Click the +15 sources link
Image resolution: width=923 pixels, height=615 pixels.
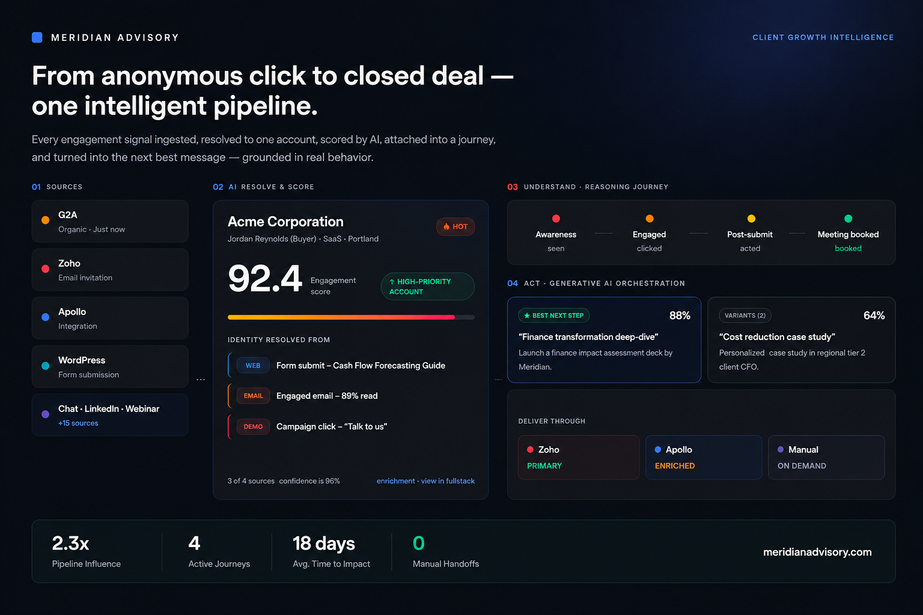click(78, 423)
